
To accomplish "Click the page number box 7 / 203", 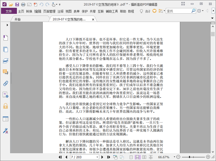I will (83, 157).
